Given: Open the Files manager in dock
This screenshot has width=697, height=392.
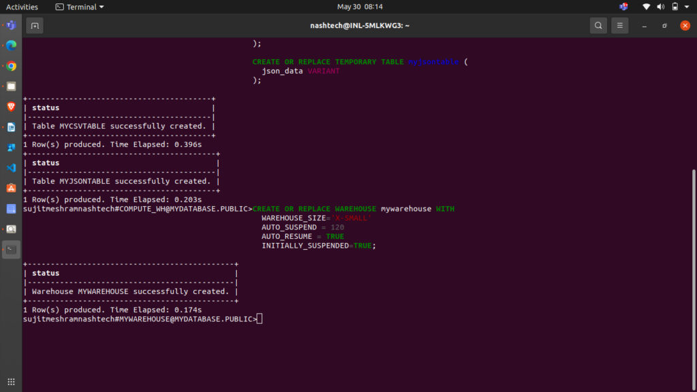Looking at the screenshot, I should pyautogui.click(x=11, y=86).
